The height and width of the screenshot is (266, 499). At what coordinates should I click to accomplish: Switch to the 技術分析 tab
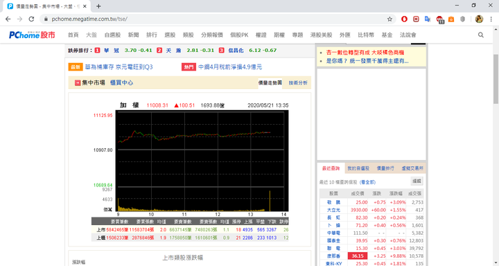pos(298,82)
